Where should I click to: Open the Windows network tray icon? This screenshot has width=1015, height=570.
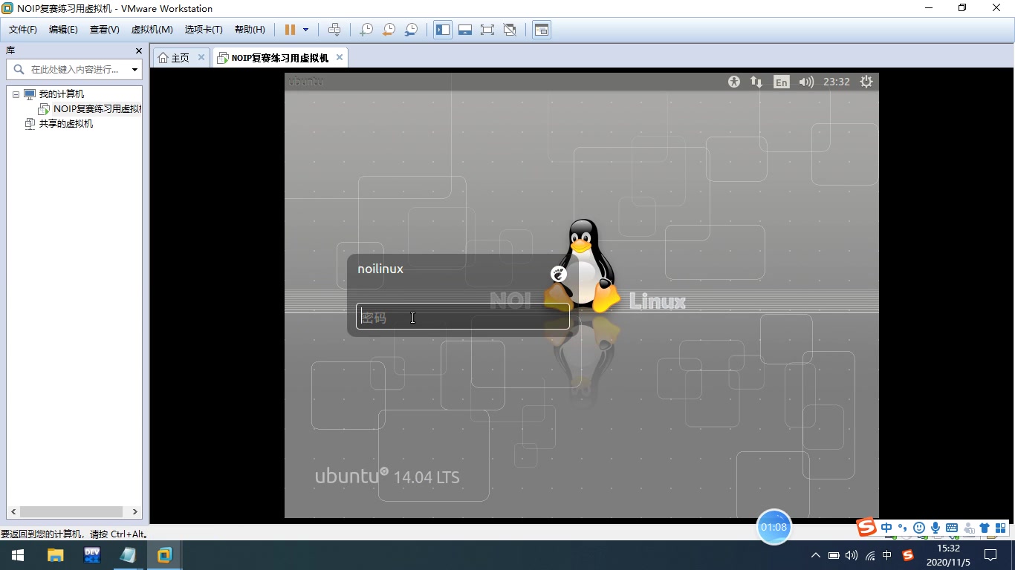click(x=869, y=555)
